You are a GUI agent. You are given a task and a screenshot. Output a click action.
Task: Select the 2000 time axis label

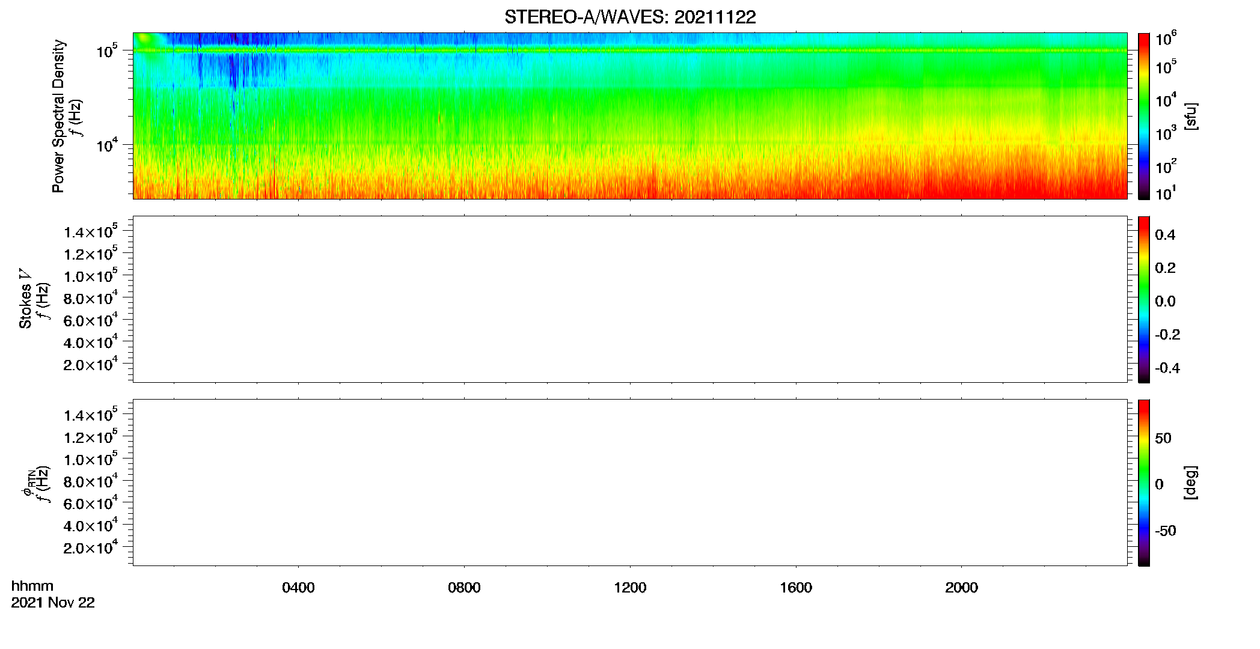(961, 588)
